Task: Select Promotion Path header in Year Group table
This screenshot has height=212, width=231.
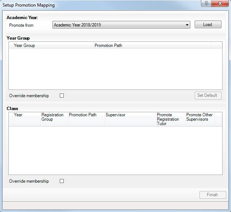Action: [x=152, y=45]
